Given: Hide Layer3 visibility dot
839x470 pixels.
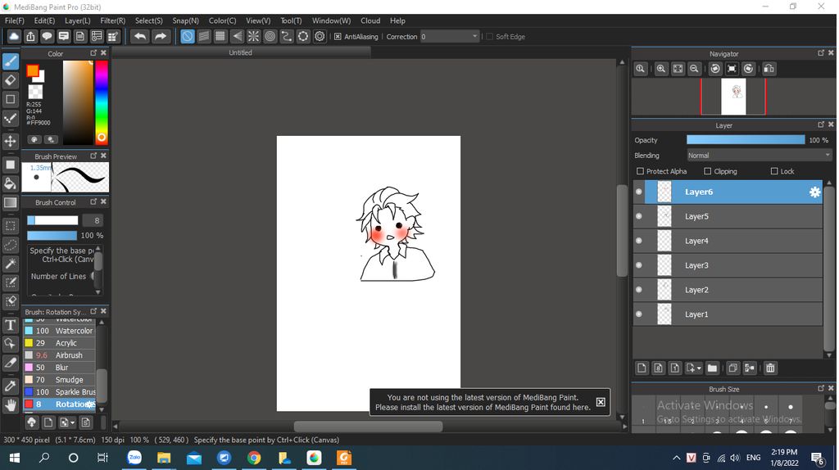Looking at the screenshot, I should click(x=639, y=265).
